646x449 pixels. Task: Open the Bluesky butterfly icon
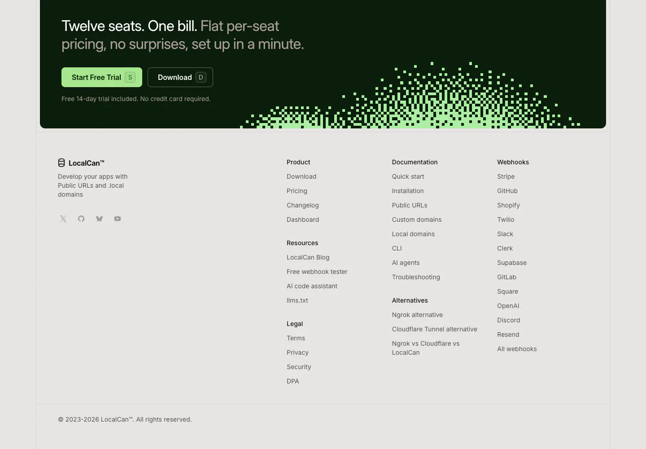[x=99, y=219]
